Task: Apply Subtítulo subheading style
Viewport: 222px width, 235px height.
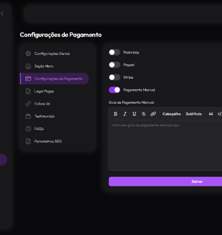Action: point(194,114)
